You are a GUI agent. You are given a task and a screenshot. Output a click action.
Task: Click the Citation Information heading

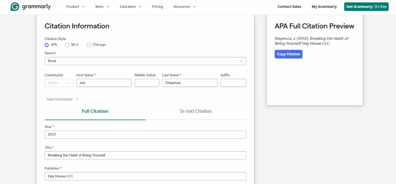coord(77,26)
